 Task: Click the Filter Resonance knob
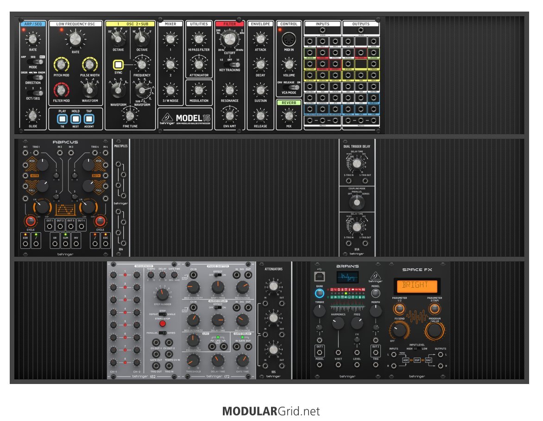[x=229, y=90]
